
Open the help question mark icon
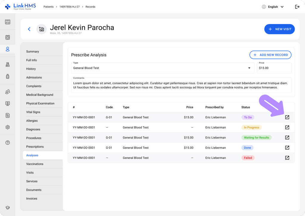7,143
